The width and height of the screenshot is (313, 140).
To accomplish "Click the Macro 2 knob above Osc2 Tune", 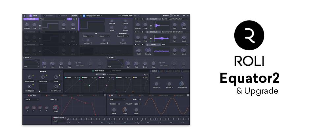I will coord(43,77).
